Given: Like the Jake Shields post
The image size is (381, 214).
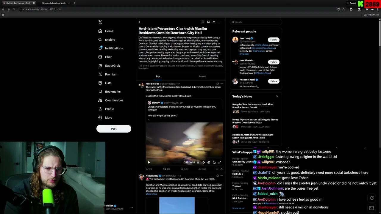Looking at the screenshot, I should [x=184, y=169].
